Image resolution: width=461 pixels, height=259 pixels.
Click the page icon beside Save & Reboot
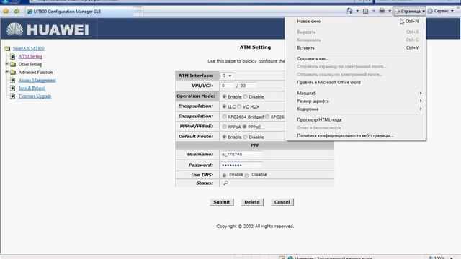point(13,88)
